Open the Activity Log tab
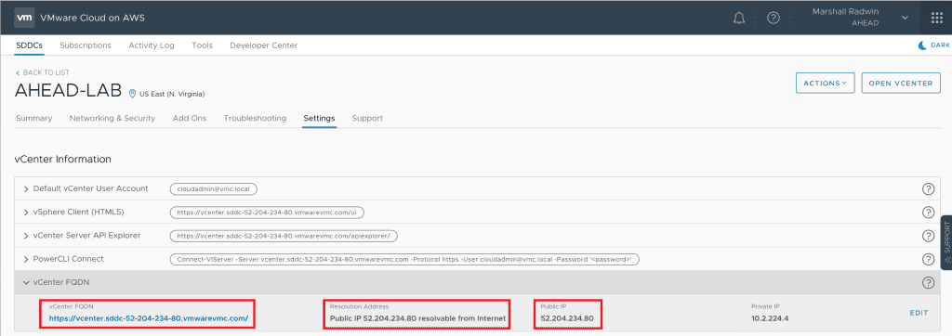The width and height of the screenshot is (952, 336). (x=152, y=45)
